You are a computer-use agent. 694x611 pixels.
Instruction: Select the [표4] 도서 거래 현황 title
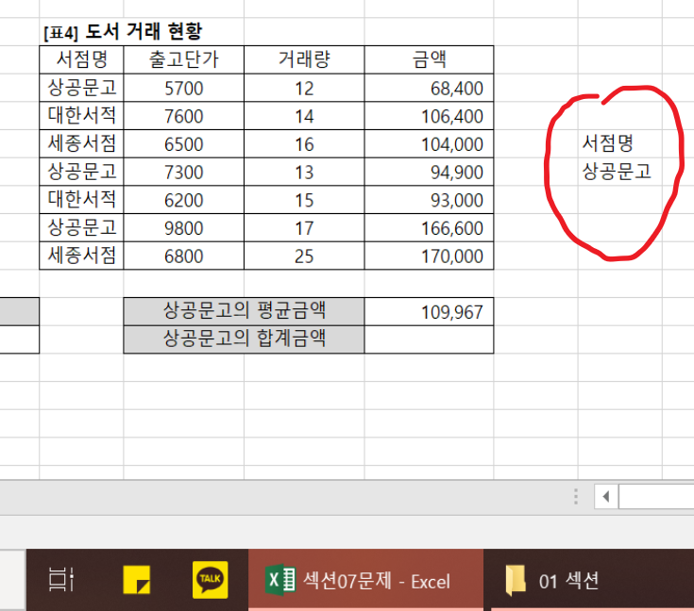click(x=124, y=31)
